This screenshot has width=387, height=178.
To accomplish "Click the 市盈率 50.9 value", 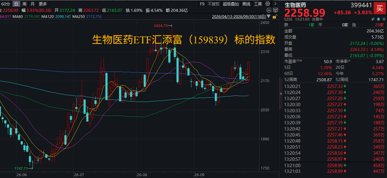I will pyautogui.click(x=327, y=61).
